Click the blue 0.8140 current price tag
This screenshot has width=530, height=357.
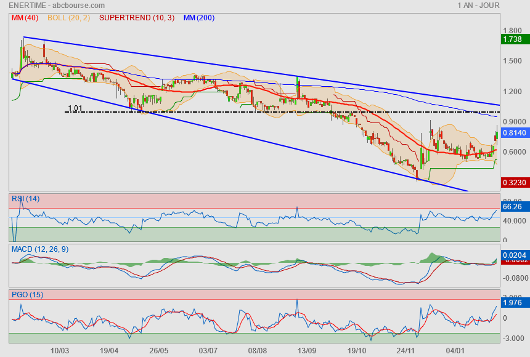(513, 132)
